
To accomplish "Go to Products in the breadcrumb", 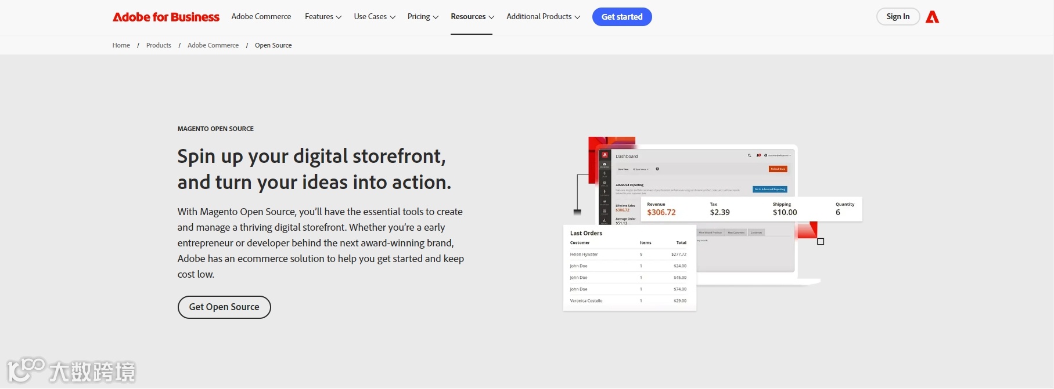I will point(159,45).
